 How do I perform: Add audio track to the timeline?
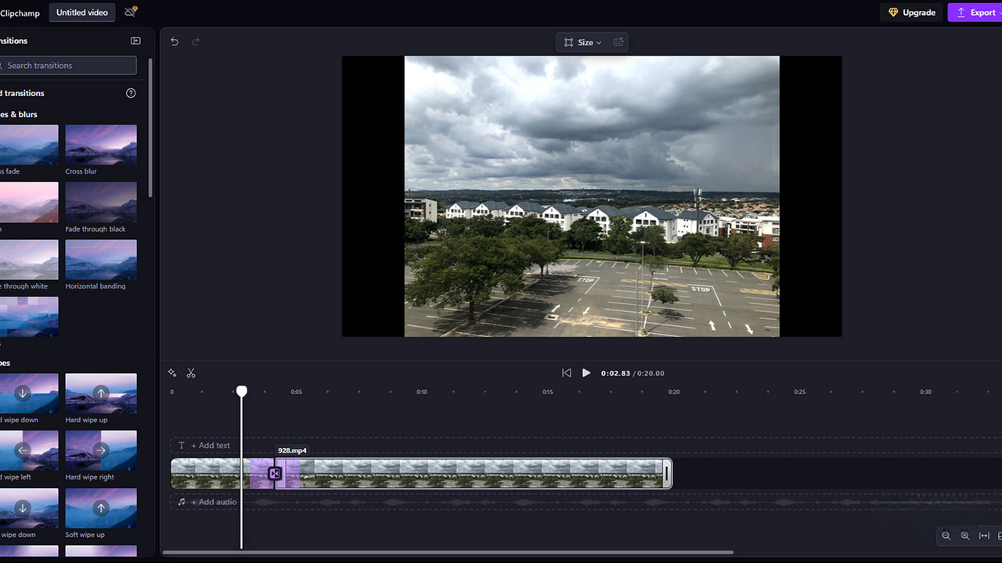click(x=214, y=502)
